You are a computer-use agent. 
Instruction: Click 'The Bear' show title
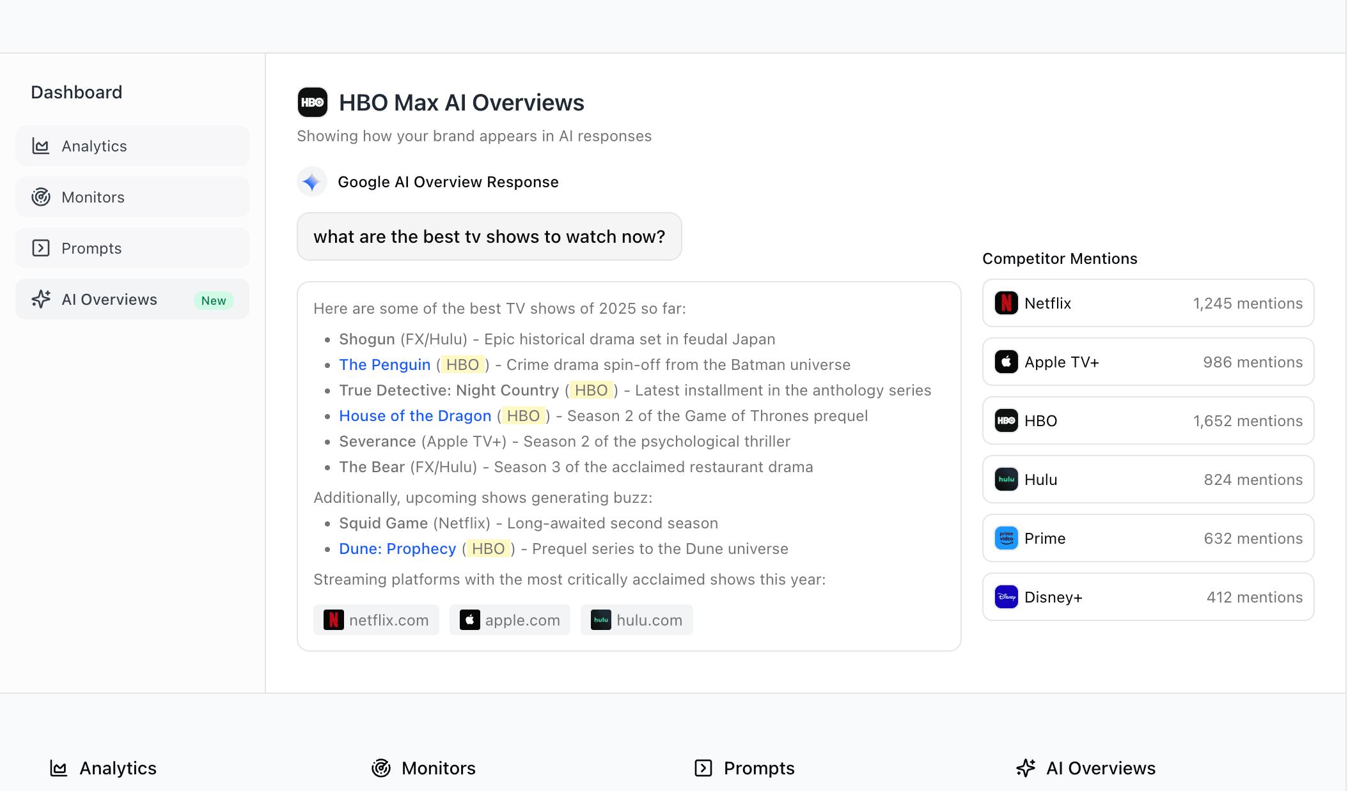click(372, 467)
